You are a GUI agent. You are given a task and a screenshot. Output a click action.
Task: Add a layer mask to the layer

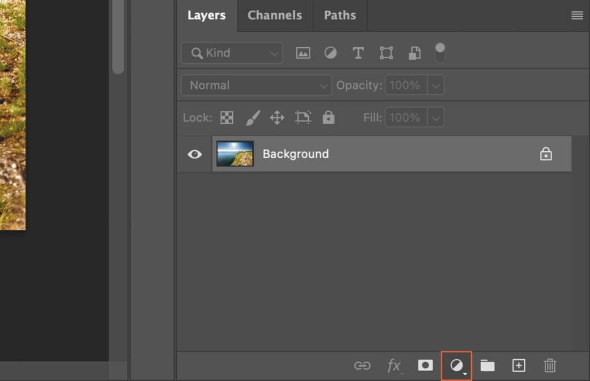(425, 365)
